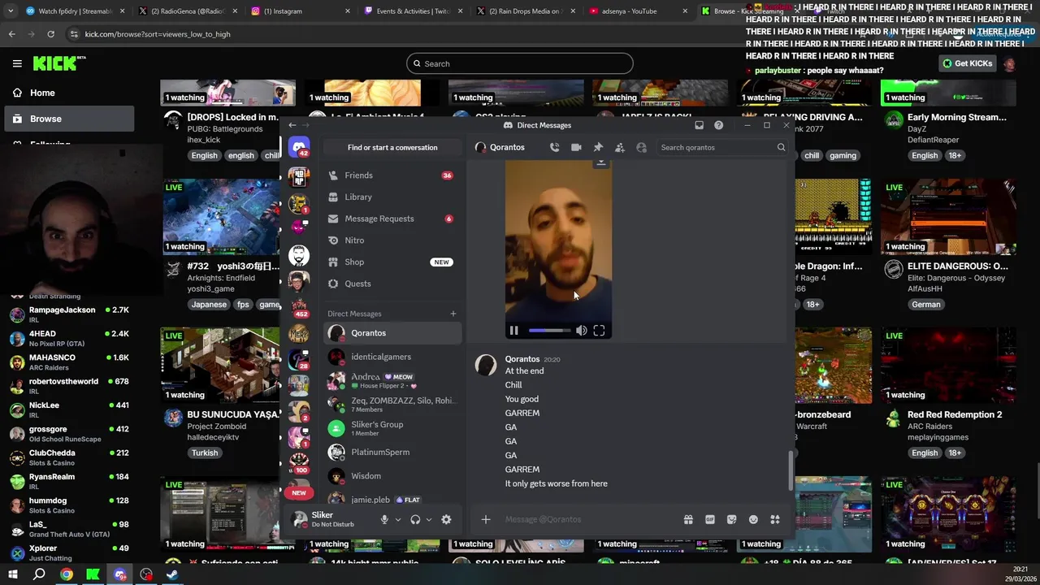This screenshot has width=1040, height=585.
Task: Click Find or start a conversation
Action: coord(392,147)
